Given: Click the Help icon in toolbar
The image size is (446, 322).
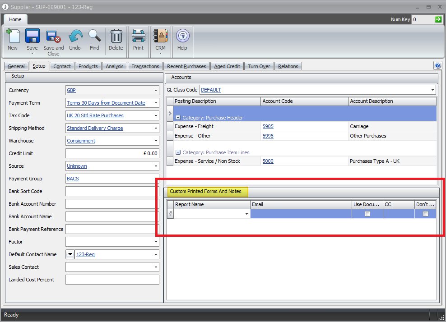Looking at the screenshot, I should [x=182, y=36].
